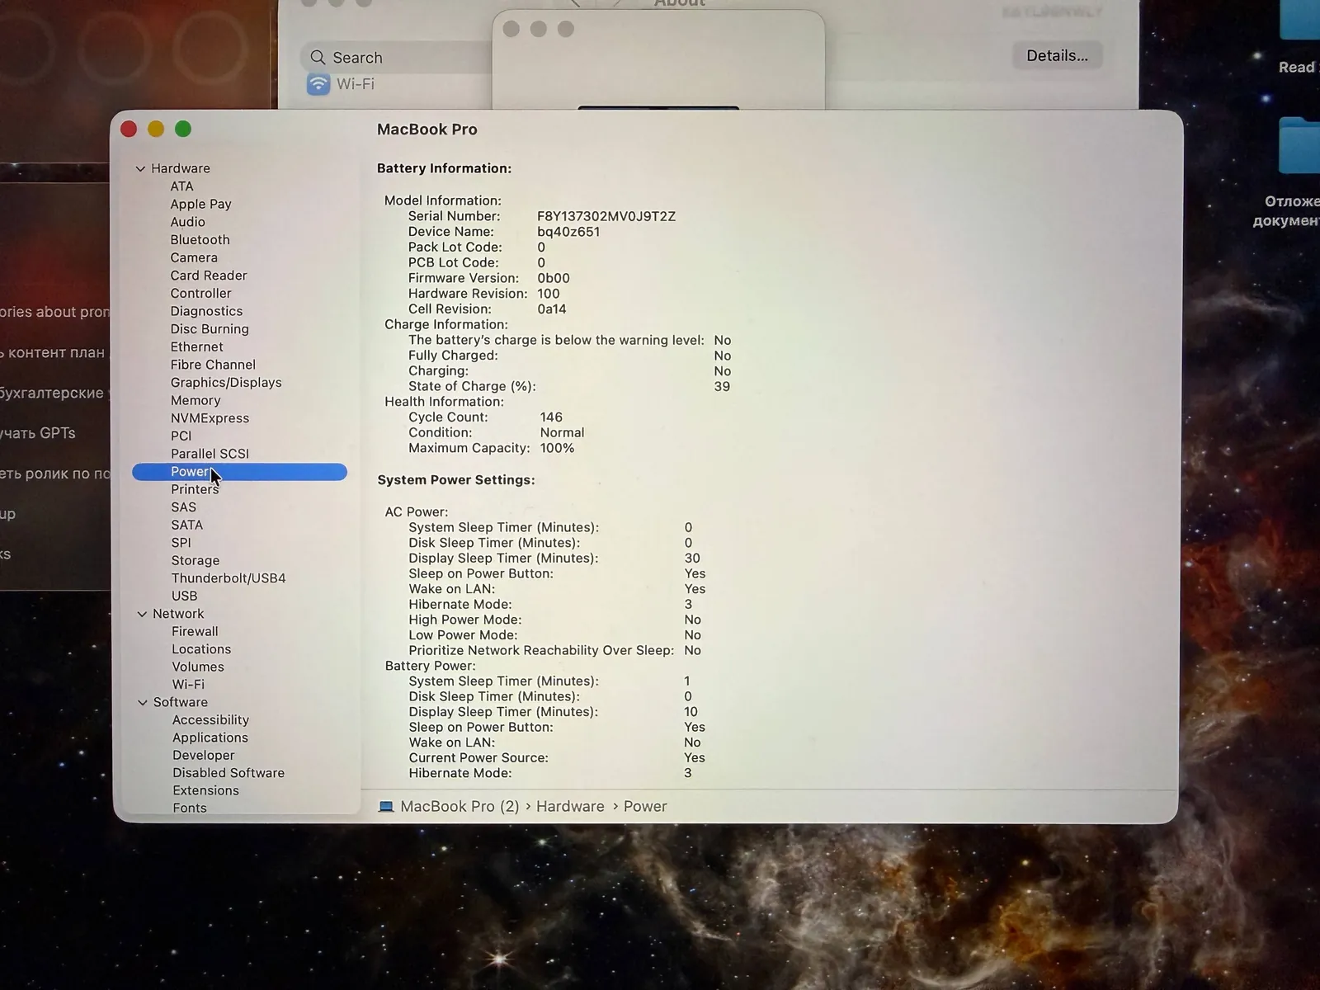
Task: Select Apple Pay in the sidebar
Action: point(200,204)
